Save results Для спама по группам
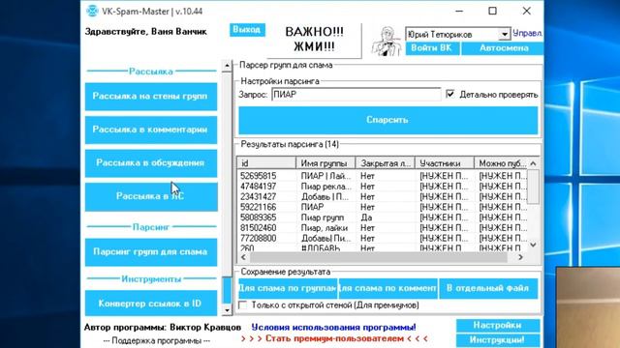The height and width of the screenshot is (348, 620). (288, 288)
